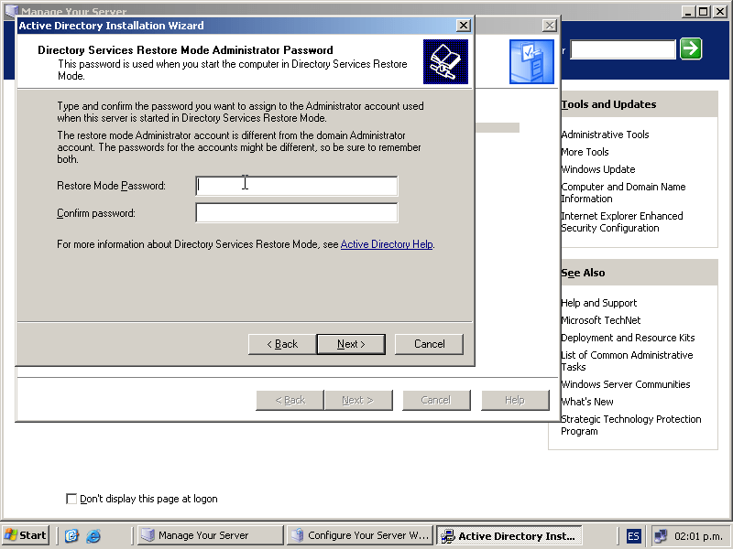Close the Active Directory Installation Wizard window

pyautogui.click(x=463, y=26)
